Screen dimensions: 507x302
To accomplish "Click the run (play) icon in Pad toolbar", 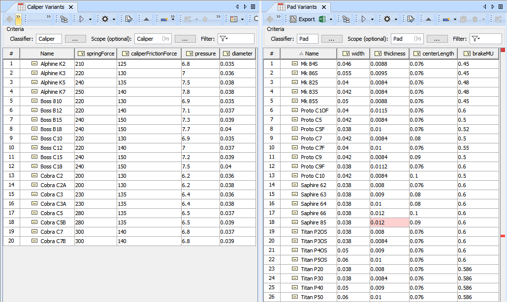I will click(364, 19).
